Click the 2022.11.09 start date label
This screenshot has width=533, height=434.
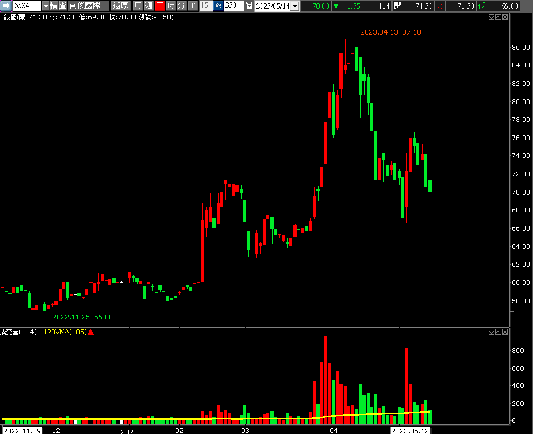22,431
